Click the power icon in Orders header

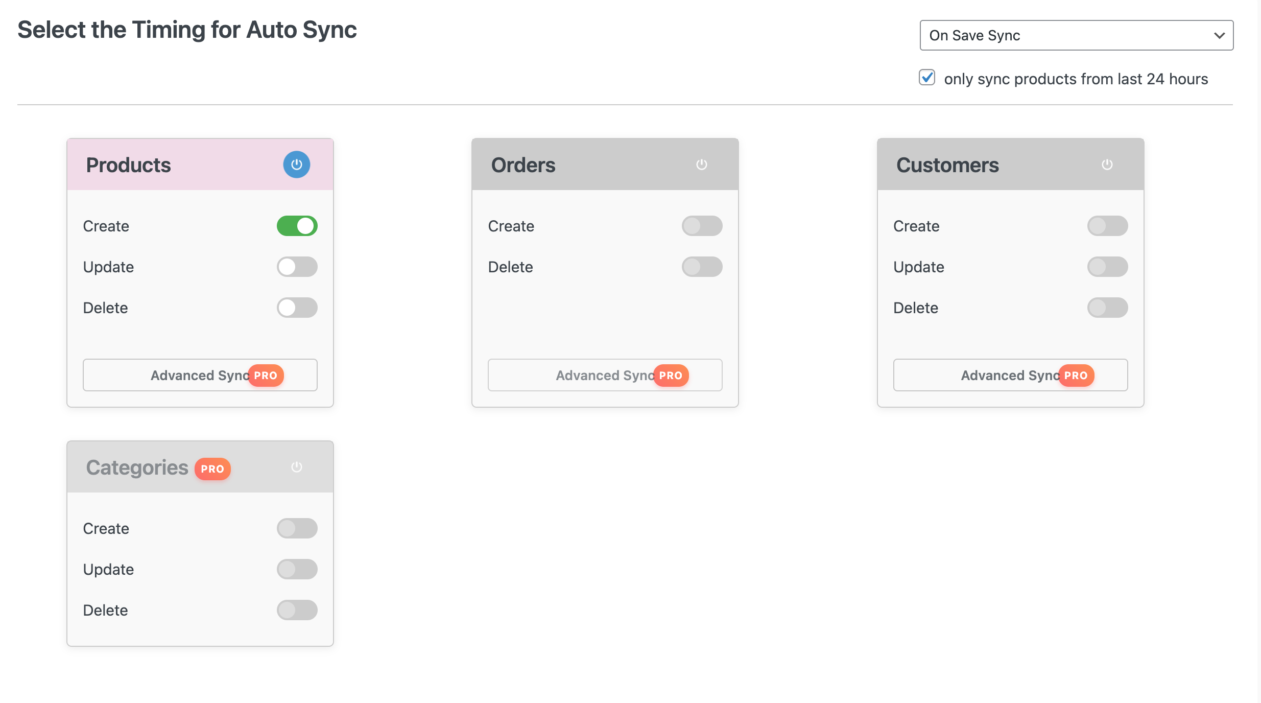coord(701,165)
